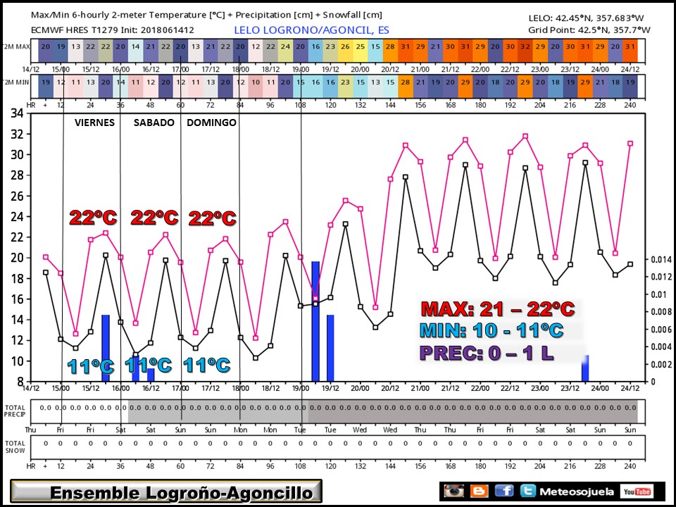This screenshot has height=507, width=676.
Task: Click the LELO: 42.45°N, 357.683°W coordinates
Action: 586,18
